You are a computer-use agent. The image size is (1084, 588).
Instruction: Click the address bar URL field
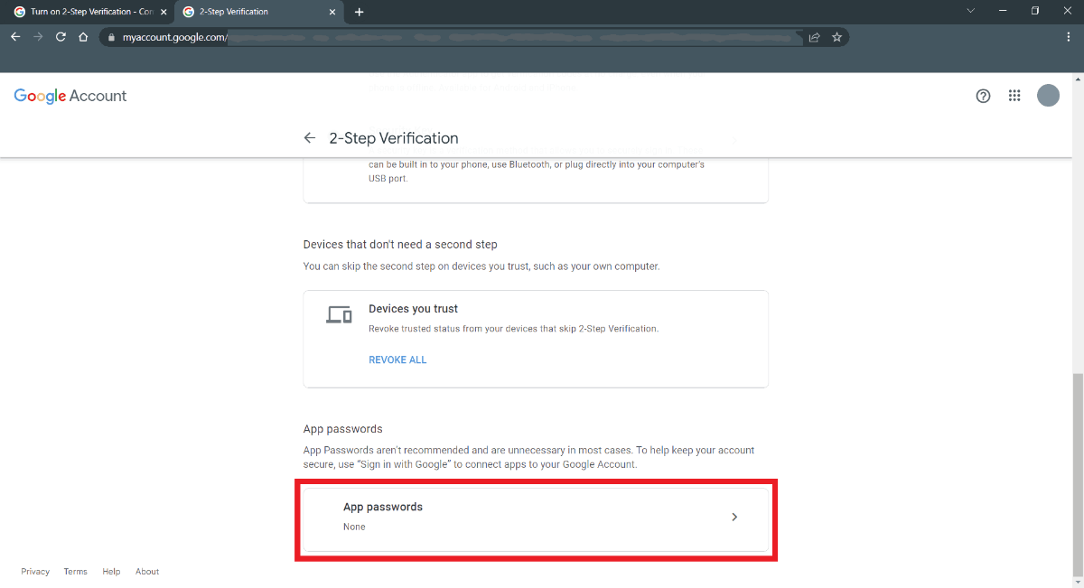coord(452,37)
